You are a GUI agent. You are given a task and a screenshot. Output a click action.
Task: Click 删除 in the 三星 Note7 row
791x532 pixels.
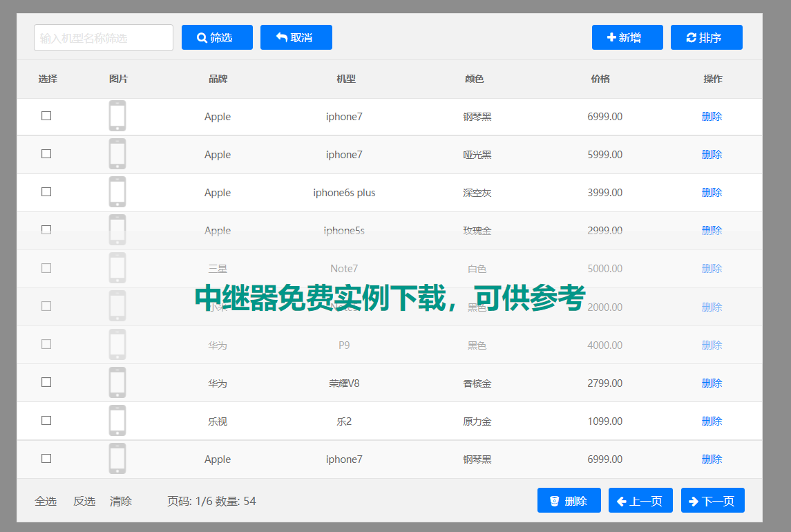coord(712,269)
